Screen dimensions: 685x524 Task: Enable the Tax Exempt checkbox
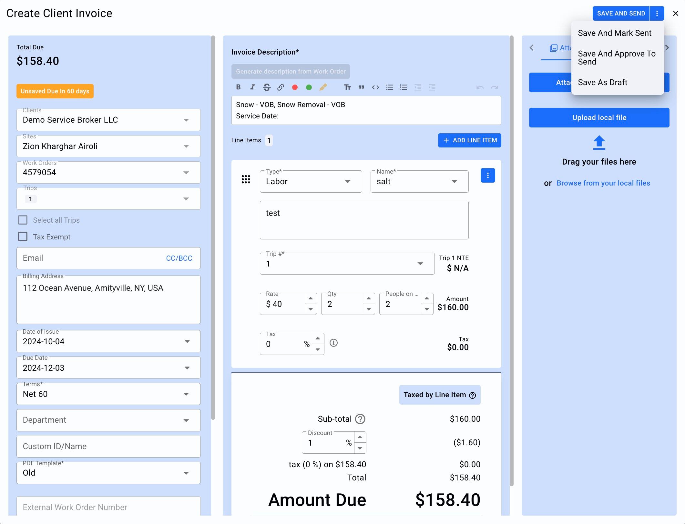[x=23, y=237]
